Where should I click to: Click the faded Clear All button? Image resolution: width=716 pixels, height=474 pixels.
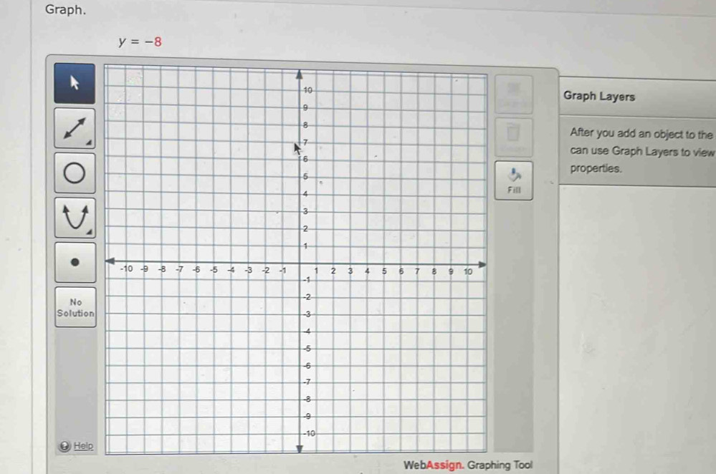point(513,95)
